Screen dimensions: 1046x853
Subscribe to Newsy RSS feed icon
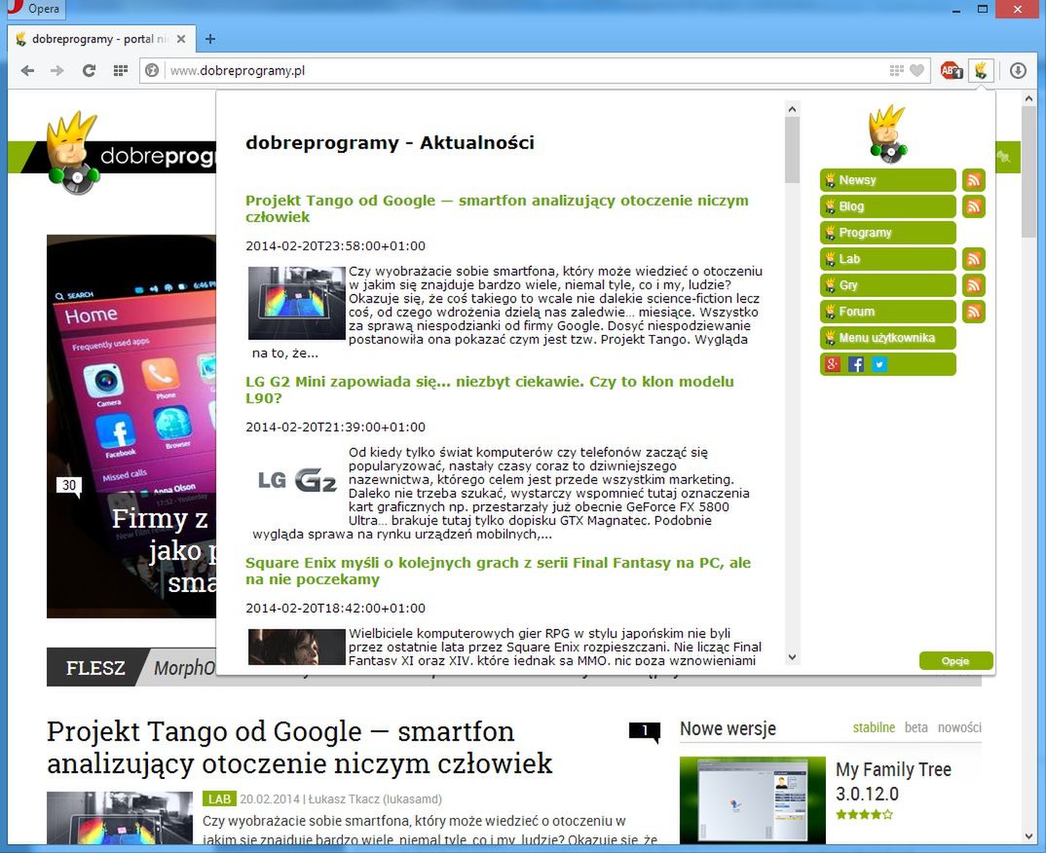(x=974, y=180)
